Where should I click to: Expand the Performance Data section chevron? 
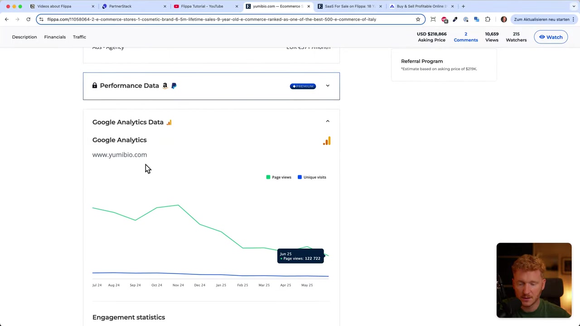(328, 86)
